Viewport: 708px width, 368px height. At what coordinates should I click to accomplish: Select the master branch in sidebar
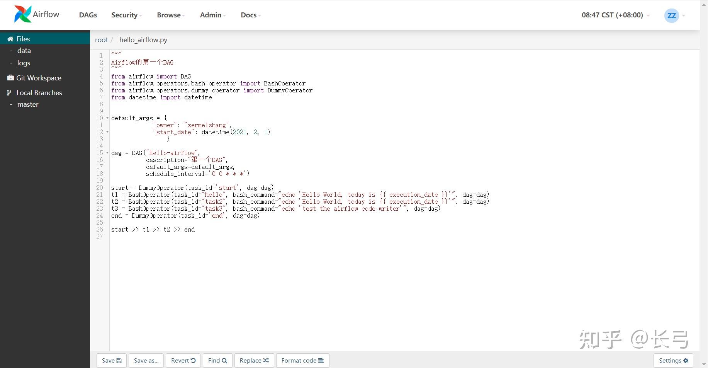[x=28, y=104]
